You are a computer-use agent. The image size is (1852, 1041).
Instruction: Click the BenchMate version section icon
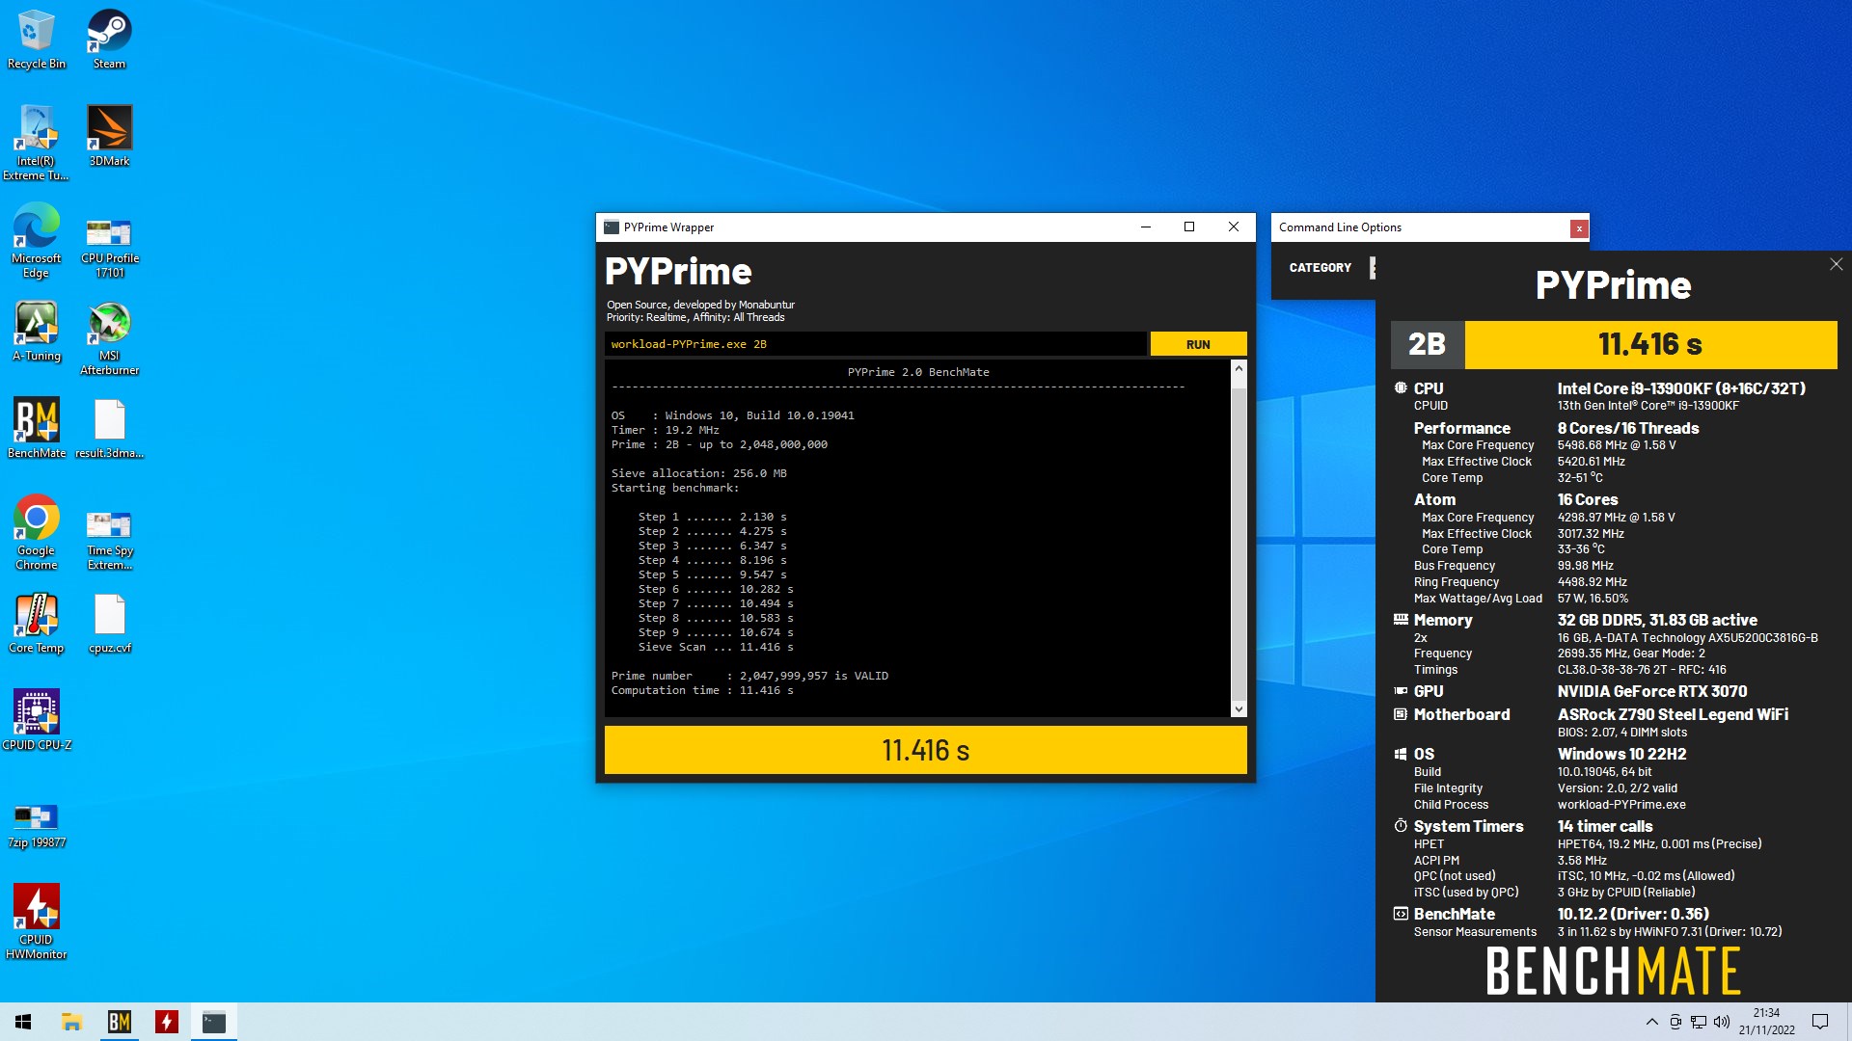[x=1401, y=914]
